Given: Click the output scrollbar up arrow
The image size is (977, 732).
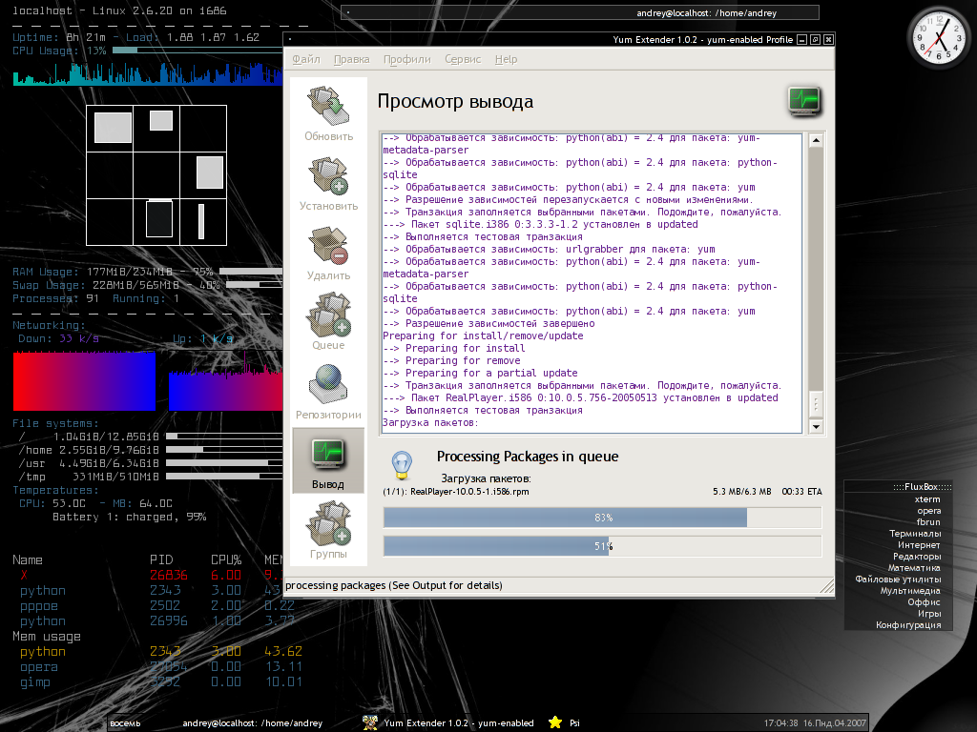Looking at the screenshot, I should click(x=816, y=141).
